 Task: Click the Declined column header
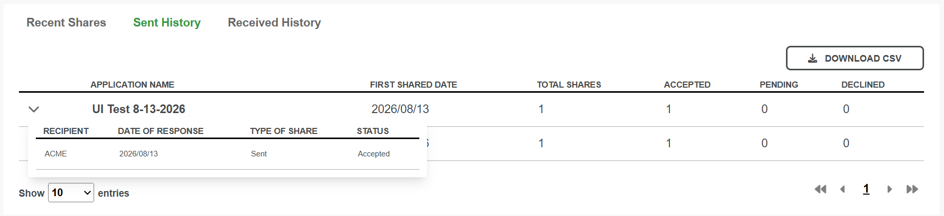pos(863,85)
